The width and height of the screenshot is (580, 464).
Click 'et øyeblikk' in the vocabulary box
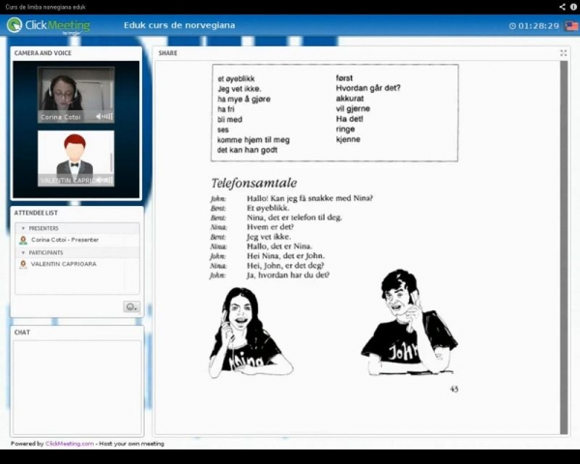click(x=236, y=79)
